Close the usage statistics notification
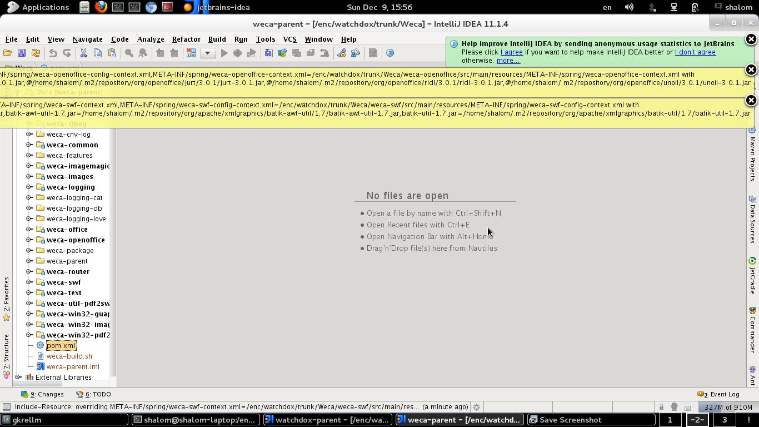Screen dimensions: 759x427 coord(751,39)
